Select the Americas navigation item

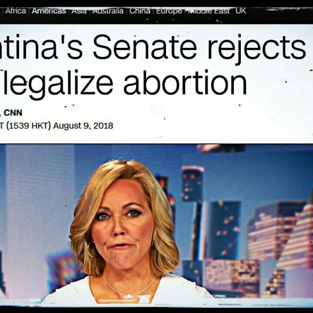[x=49, y=11]
